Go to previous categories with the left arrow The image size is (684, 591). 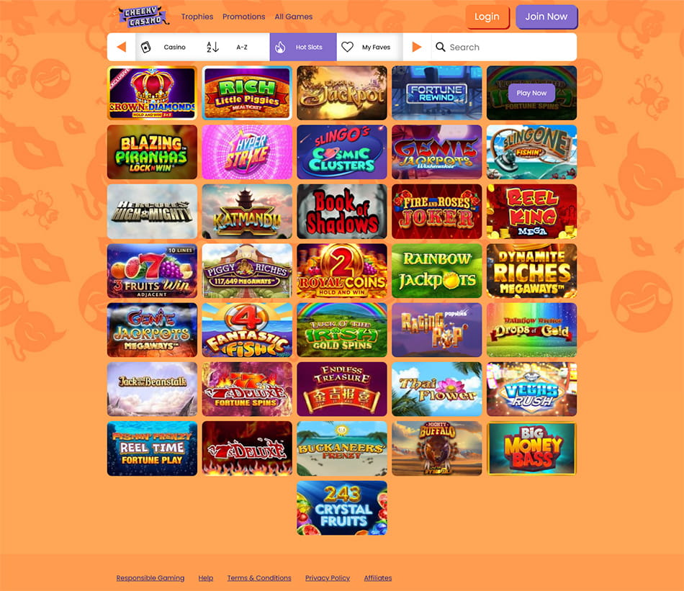click(122, 47)
